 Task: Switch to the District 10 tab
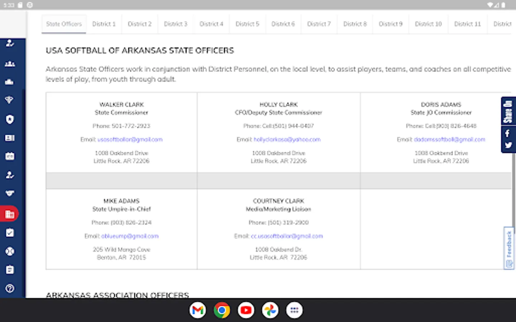click(x=428, y=24)
